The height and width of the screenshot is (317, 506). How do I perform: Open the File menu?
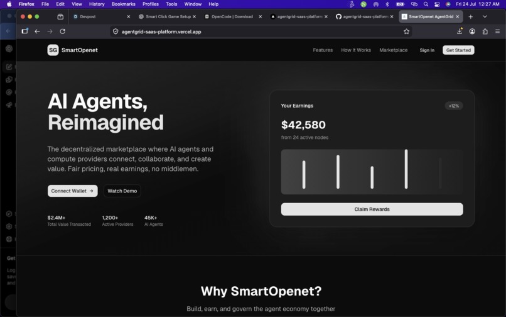pyautogui.click(x=45, y=4)
